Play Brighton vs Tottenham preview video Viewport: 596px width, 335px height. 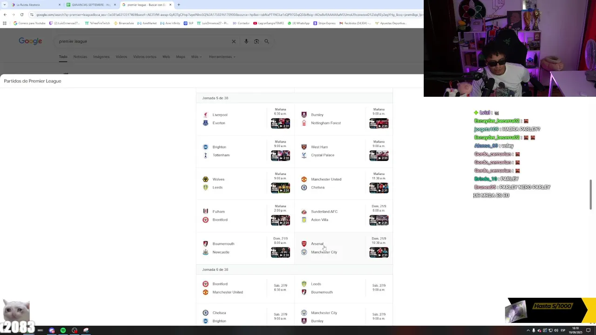click(x=280, y=155)
